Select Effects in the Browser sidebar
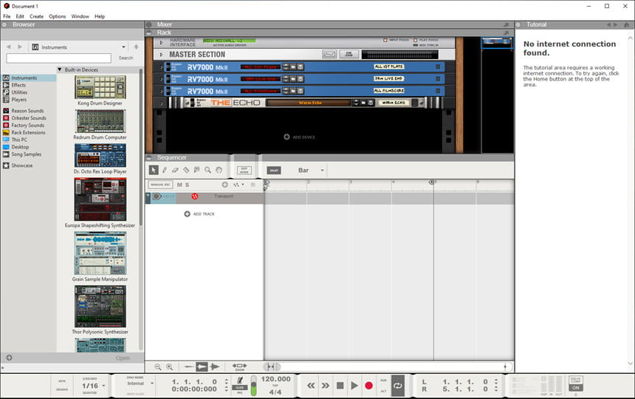Viewport: 635px width, 399px height. tap(18, 85)
